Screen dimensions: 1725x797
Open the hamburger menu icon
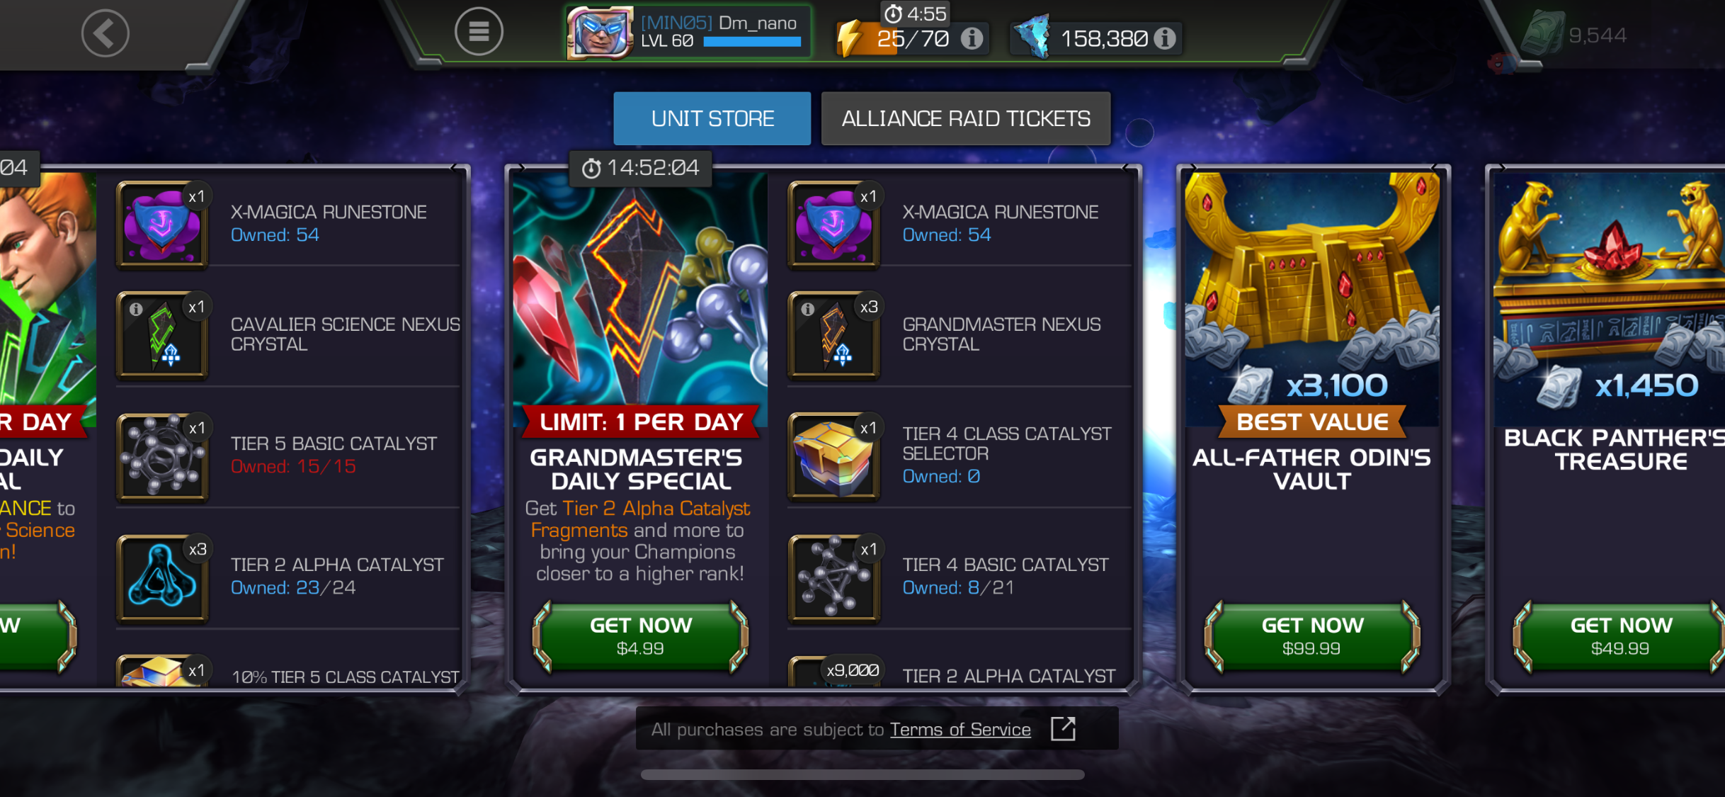click(479, 31)
